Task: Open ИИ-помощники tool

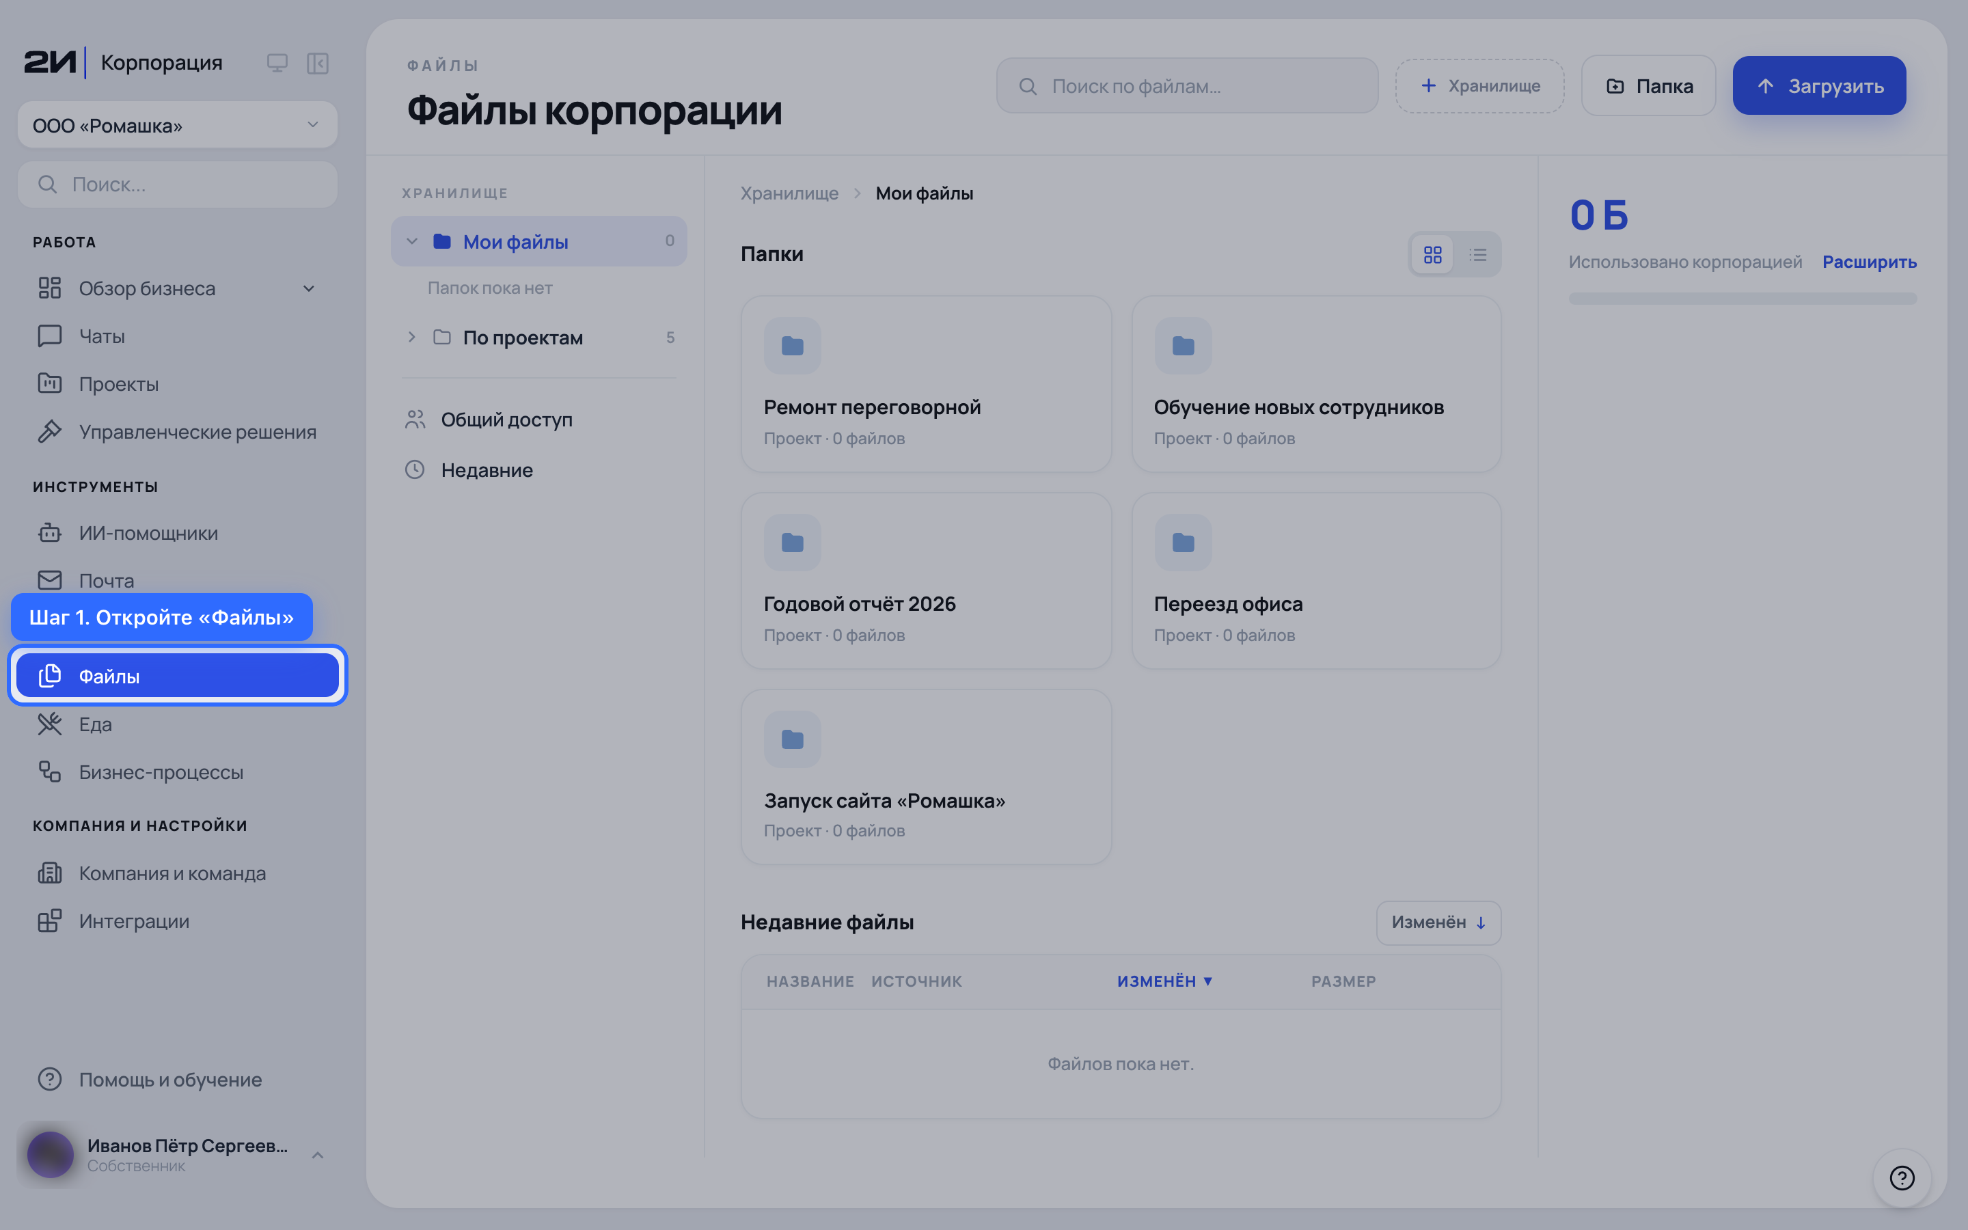Action: pyautogui.click(x=177, y=533)
